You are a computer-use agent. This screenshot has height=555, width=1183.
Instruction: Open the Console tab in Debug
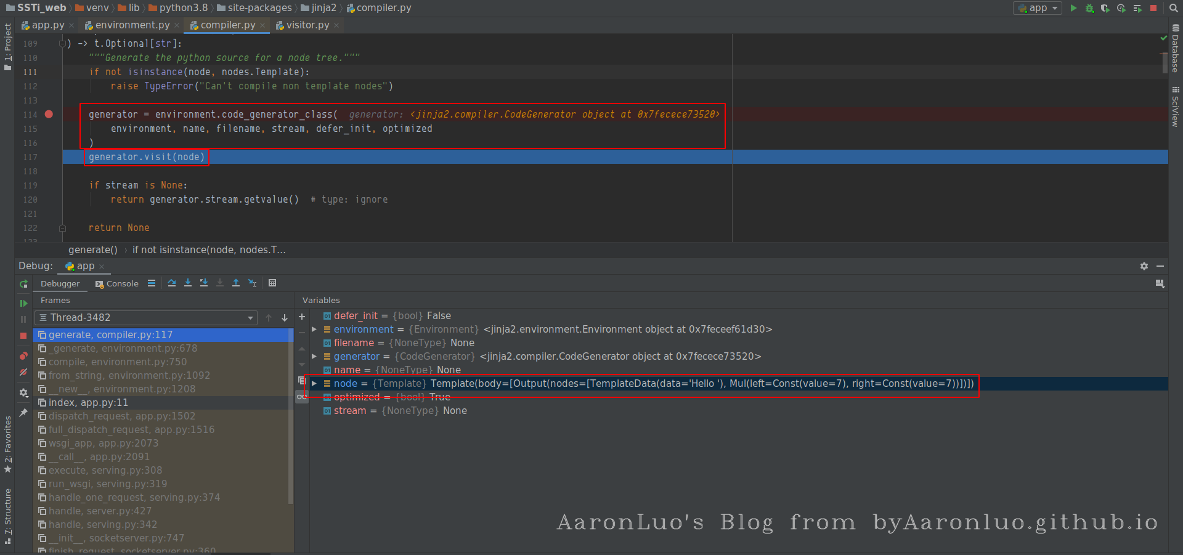point(117,284)
